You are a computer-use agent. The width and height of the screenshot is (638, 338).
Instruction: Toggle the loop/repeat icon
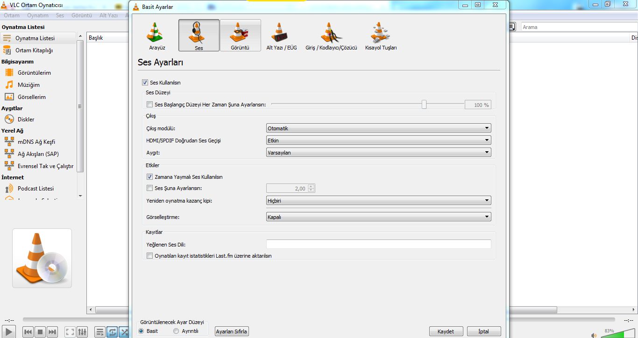click(112, 332)
